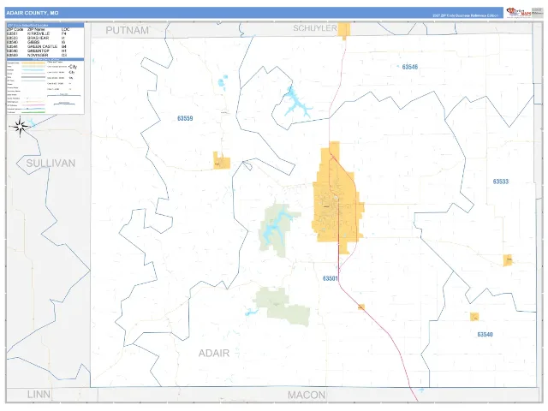The height and width of the screenshot is (411, 548).
Task: Click the BRASHEAR row in the ZIP table
Action: click(x=45, y=38)
